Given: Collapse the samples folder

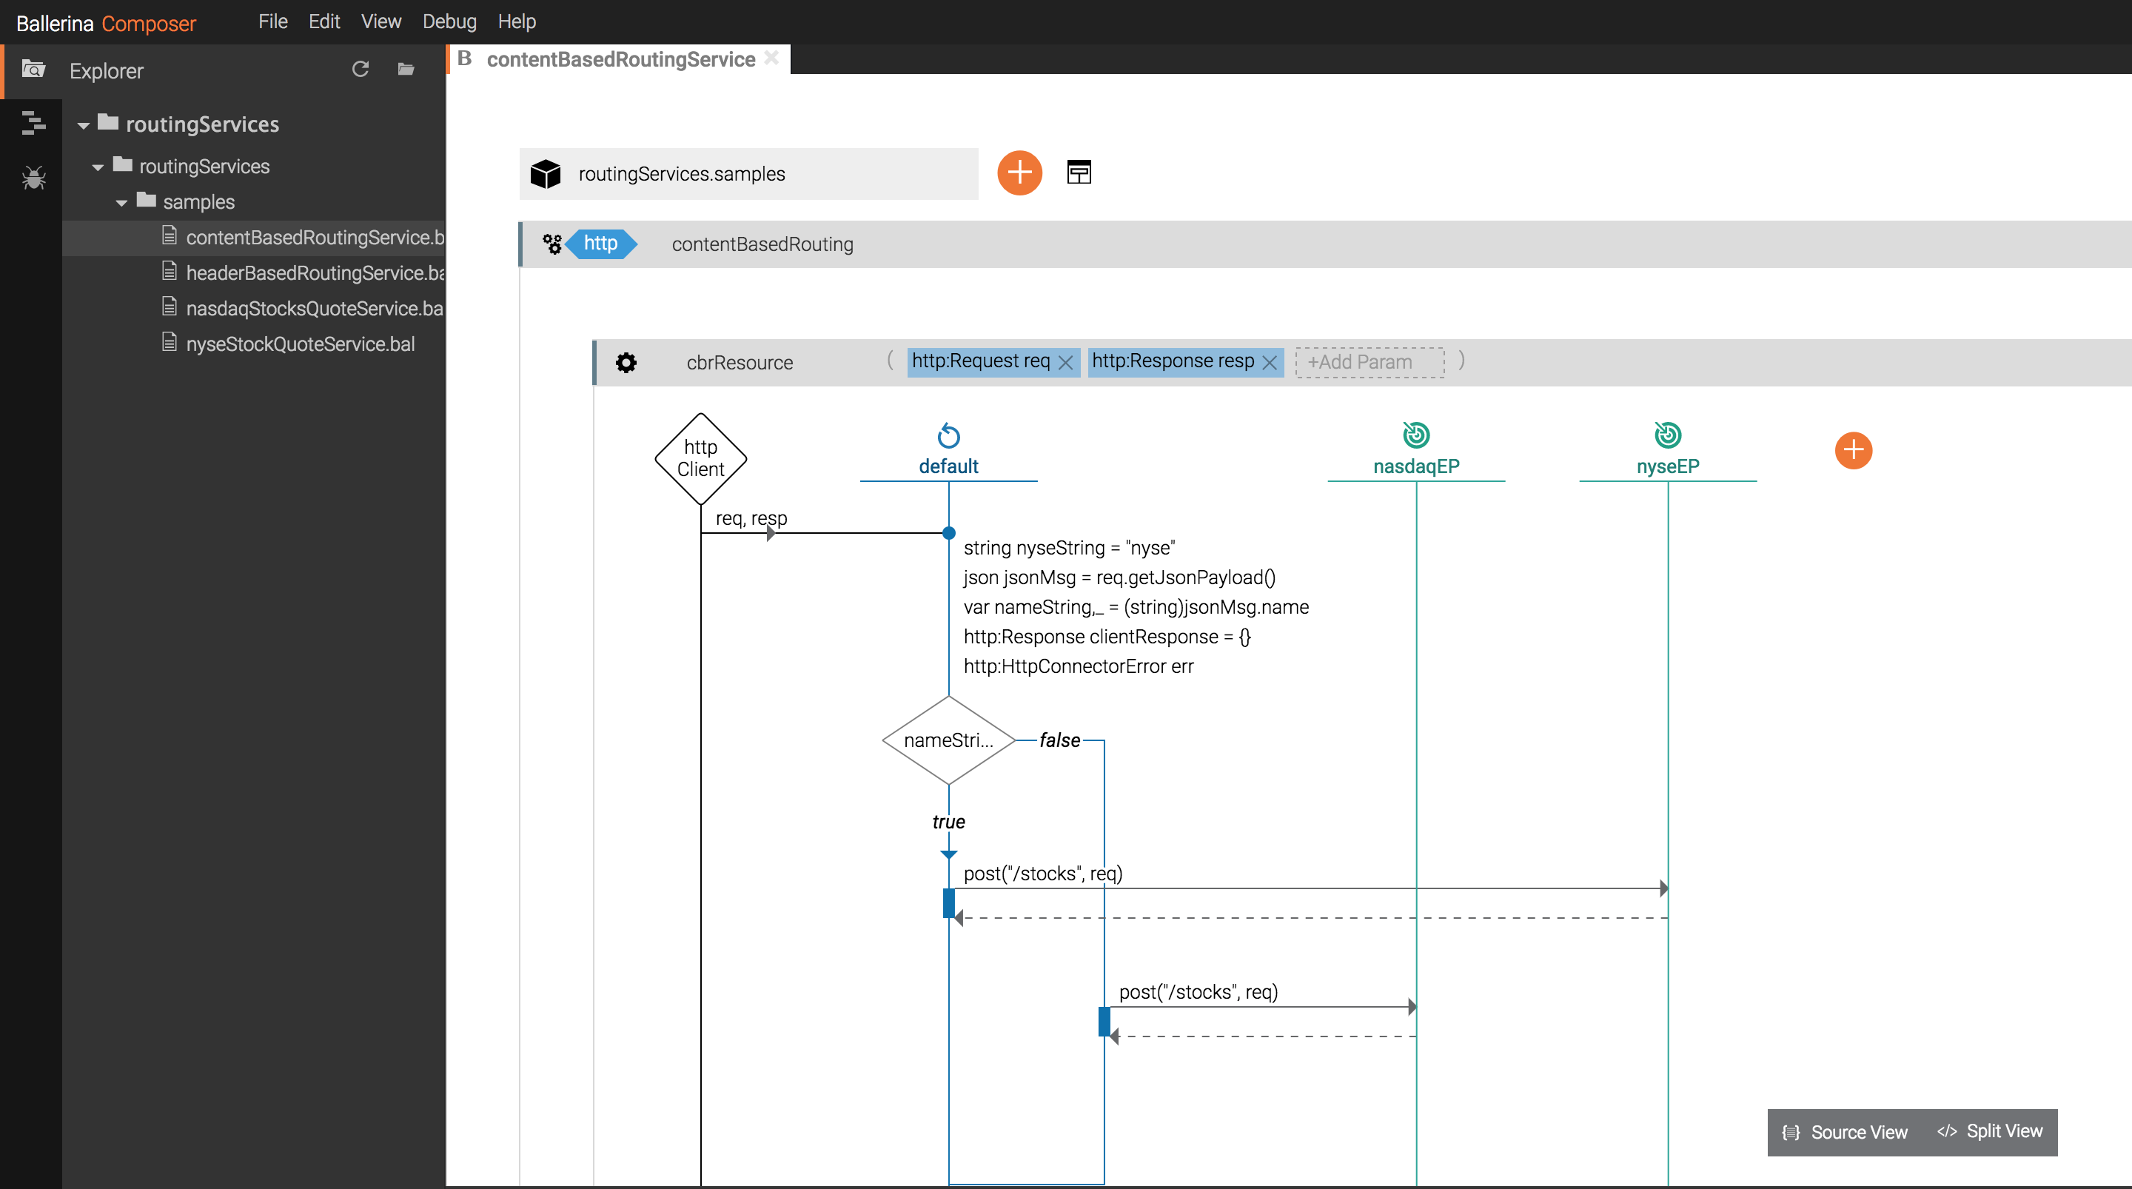Looking at the screenshot, I should [121, 203].
